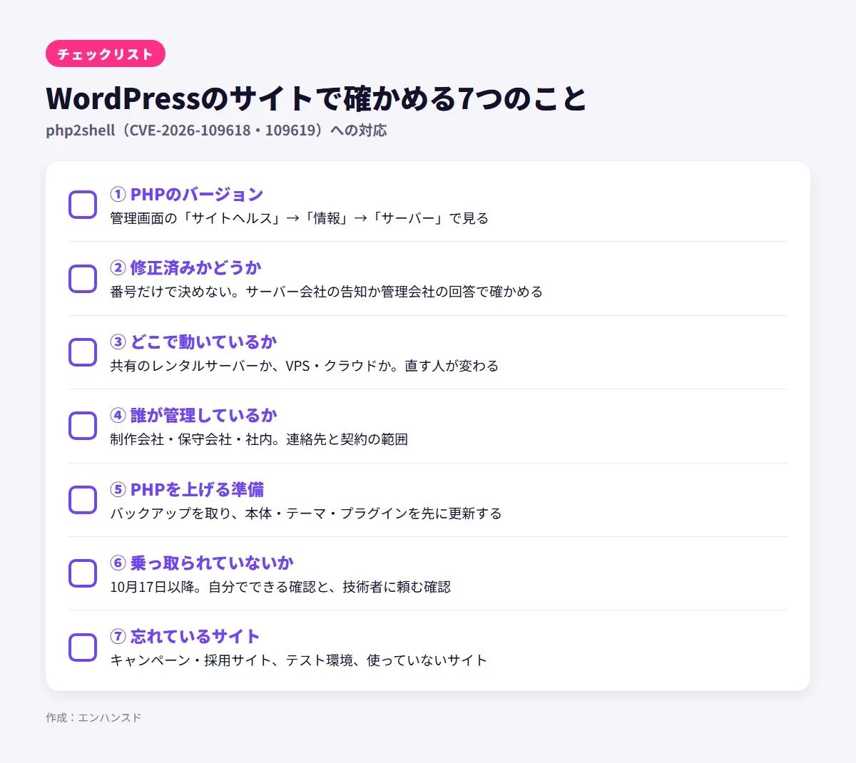Click the subtitle php2shell（CVE-2026-109618・109619）への対応
856x763 pixels.
[x=216, y=130]
